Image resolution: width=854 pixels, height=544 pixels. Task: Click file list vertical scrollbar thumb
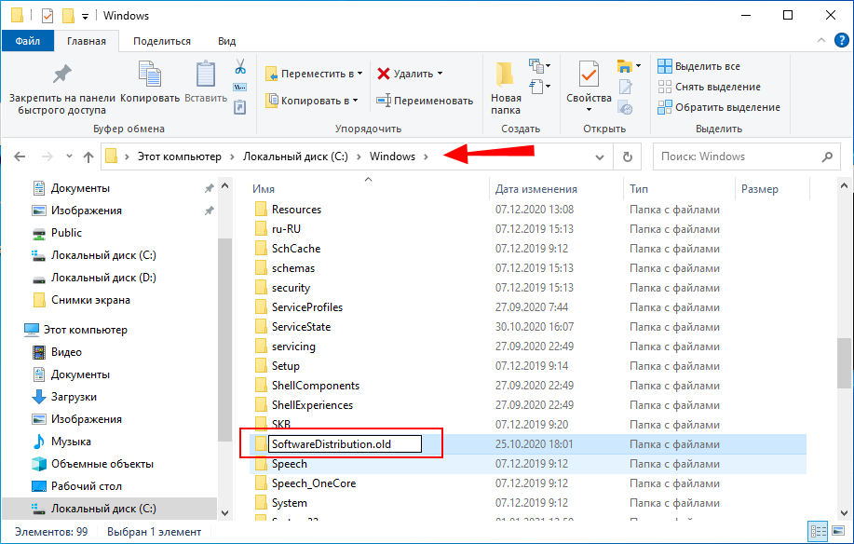(844, 361)
